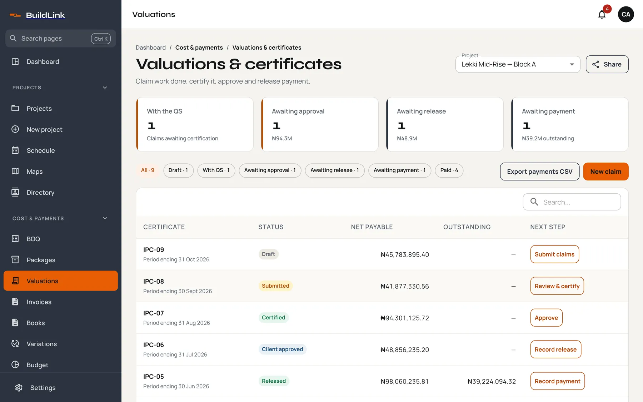This screenshot has height=402, width=643.
Task: Click Approve for IPC-07
Action: [546, 318]
